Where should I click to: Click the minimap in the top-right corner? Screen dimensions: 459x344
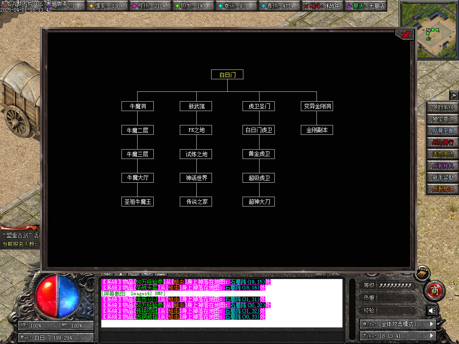428,30
